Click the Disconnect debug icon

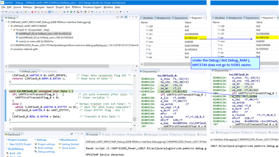35,12
